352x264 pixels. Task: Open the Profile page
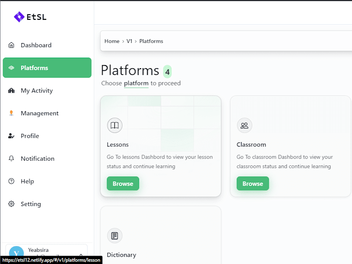coord(47,136)
